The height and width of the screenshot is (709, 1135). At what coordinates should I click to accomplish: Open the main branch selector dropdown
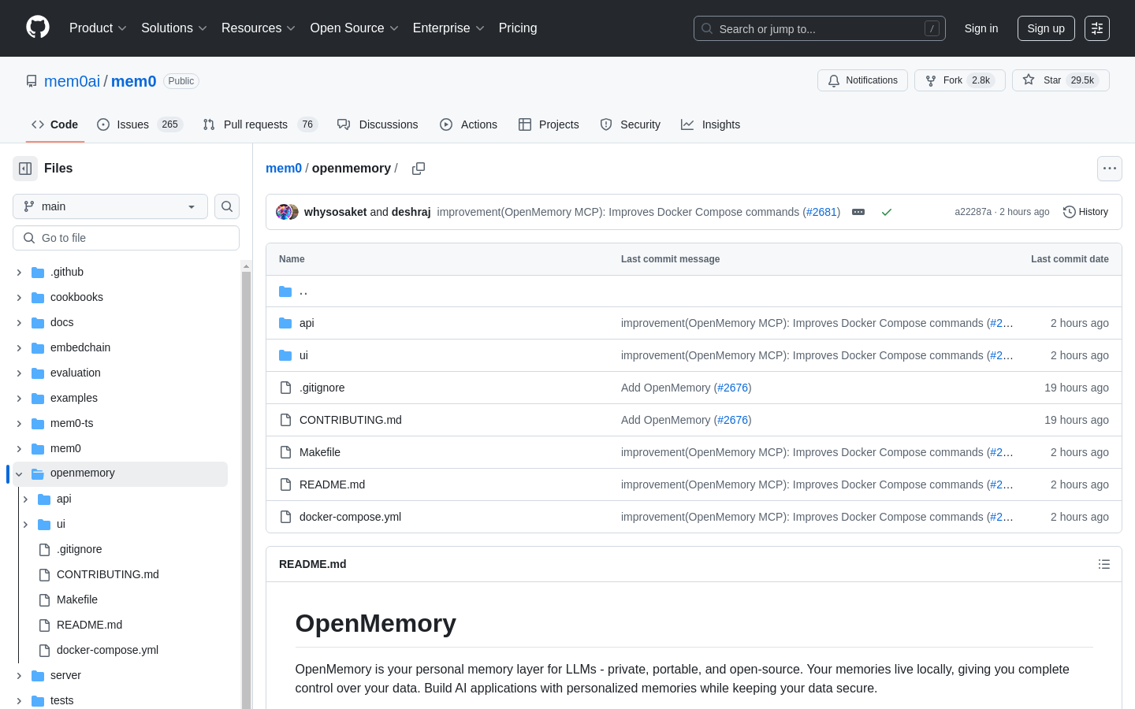point(110,206)
